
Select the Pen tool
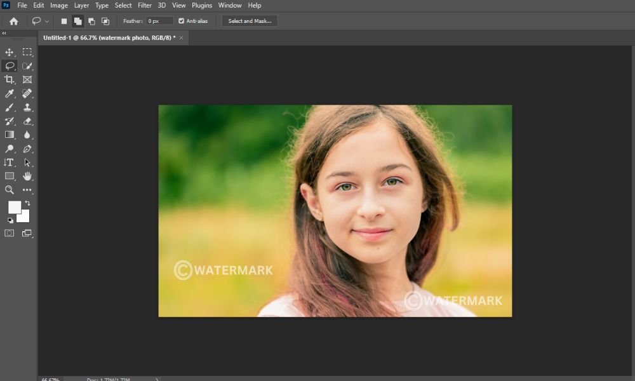(27, 149)
